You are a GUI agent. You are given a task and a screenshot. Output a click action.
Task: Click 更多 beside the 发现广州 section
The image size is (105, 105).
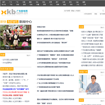(102, 72)
